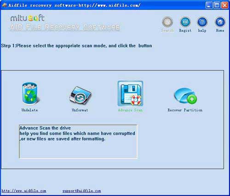Click the green Advance Scan label
Image resolution: width=230 pixels, height=196 pixels.
130,110
